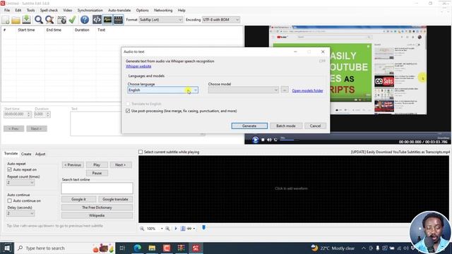Image resolution: width=452 pixels, height=254 pixels.
Task: Click the Generate button
Action: click(x=249, y=126)
